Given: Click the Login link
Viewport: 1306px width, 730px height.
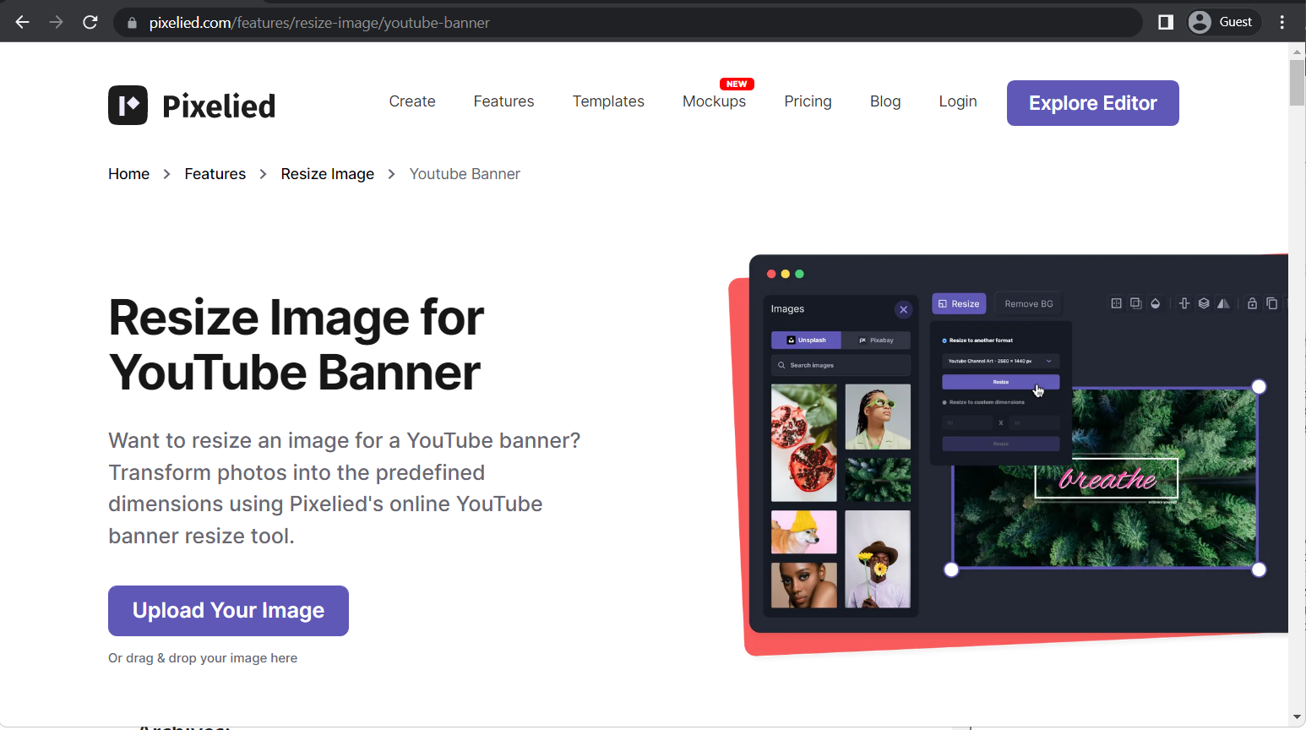Looking at the screenshot, I should click(x=958, y=101).
